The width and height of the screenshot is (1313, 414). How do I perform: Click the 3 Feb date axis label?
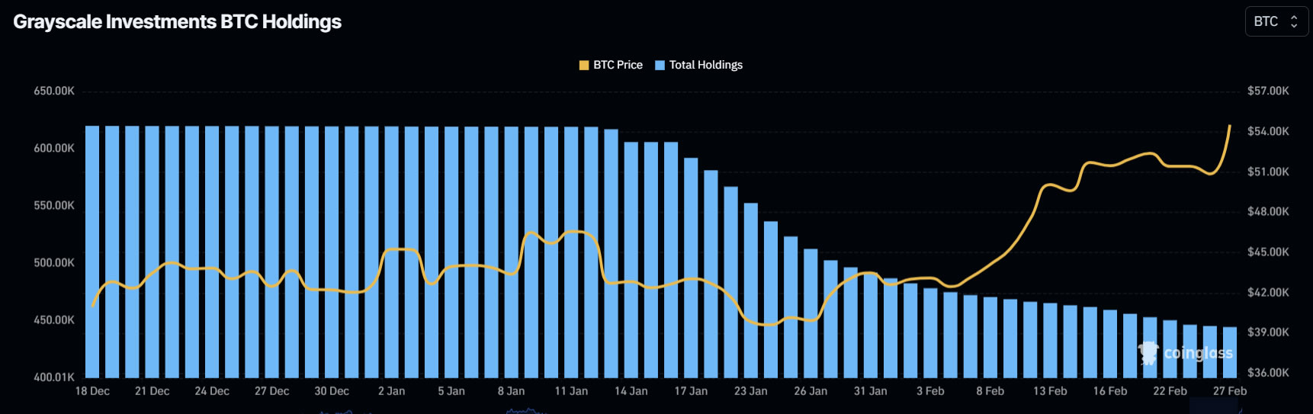(x=930, y=391)
